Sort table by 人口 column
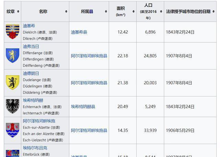Viewport: 220px width, 157px height. click(x=161, y=12)
